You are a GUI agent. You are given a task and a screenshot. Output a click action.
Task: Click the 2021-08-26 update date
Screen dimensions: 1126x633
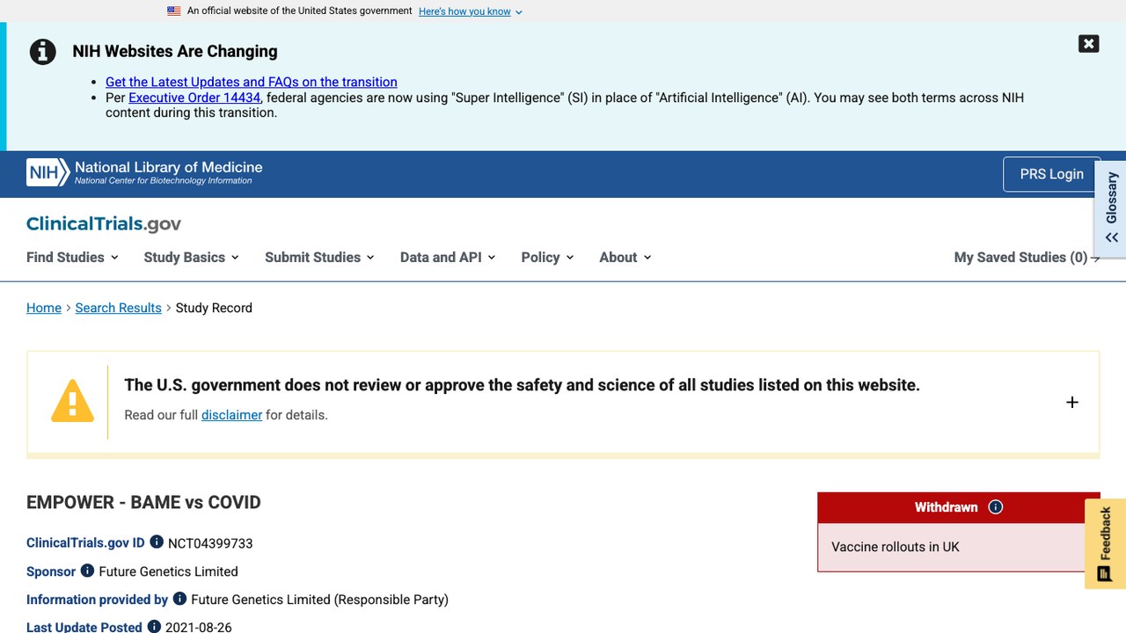pos(199,627)
